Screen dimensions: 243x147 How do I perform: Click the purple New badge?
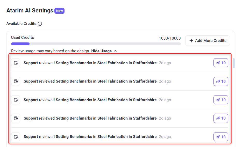point(60,11)
